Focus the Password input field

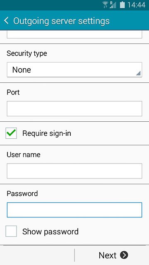click(x=74, y=210)
